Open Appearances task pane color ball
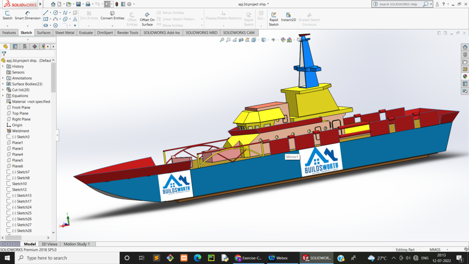 pyautogui.click(x=465, y=77)
